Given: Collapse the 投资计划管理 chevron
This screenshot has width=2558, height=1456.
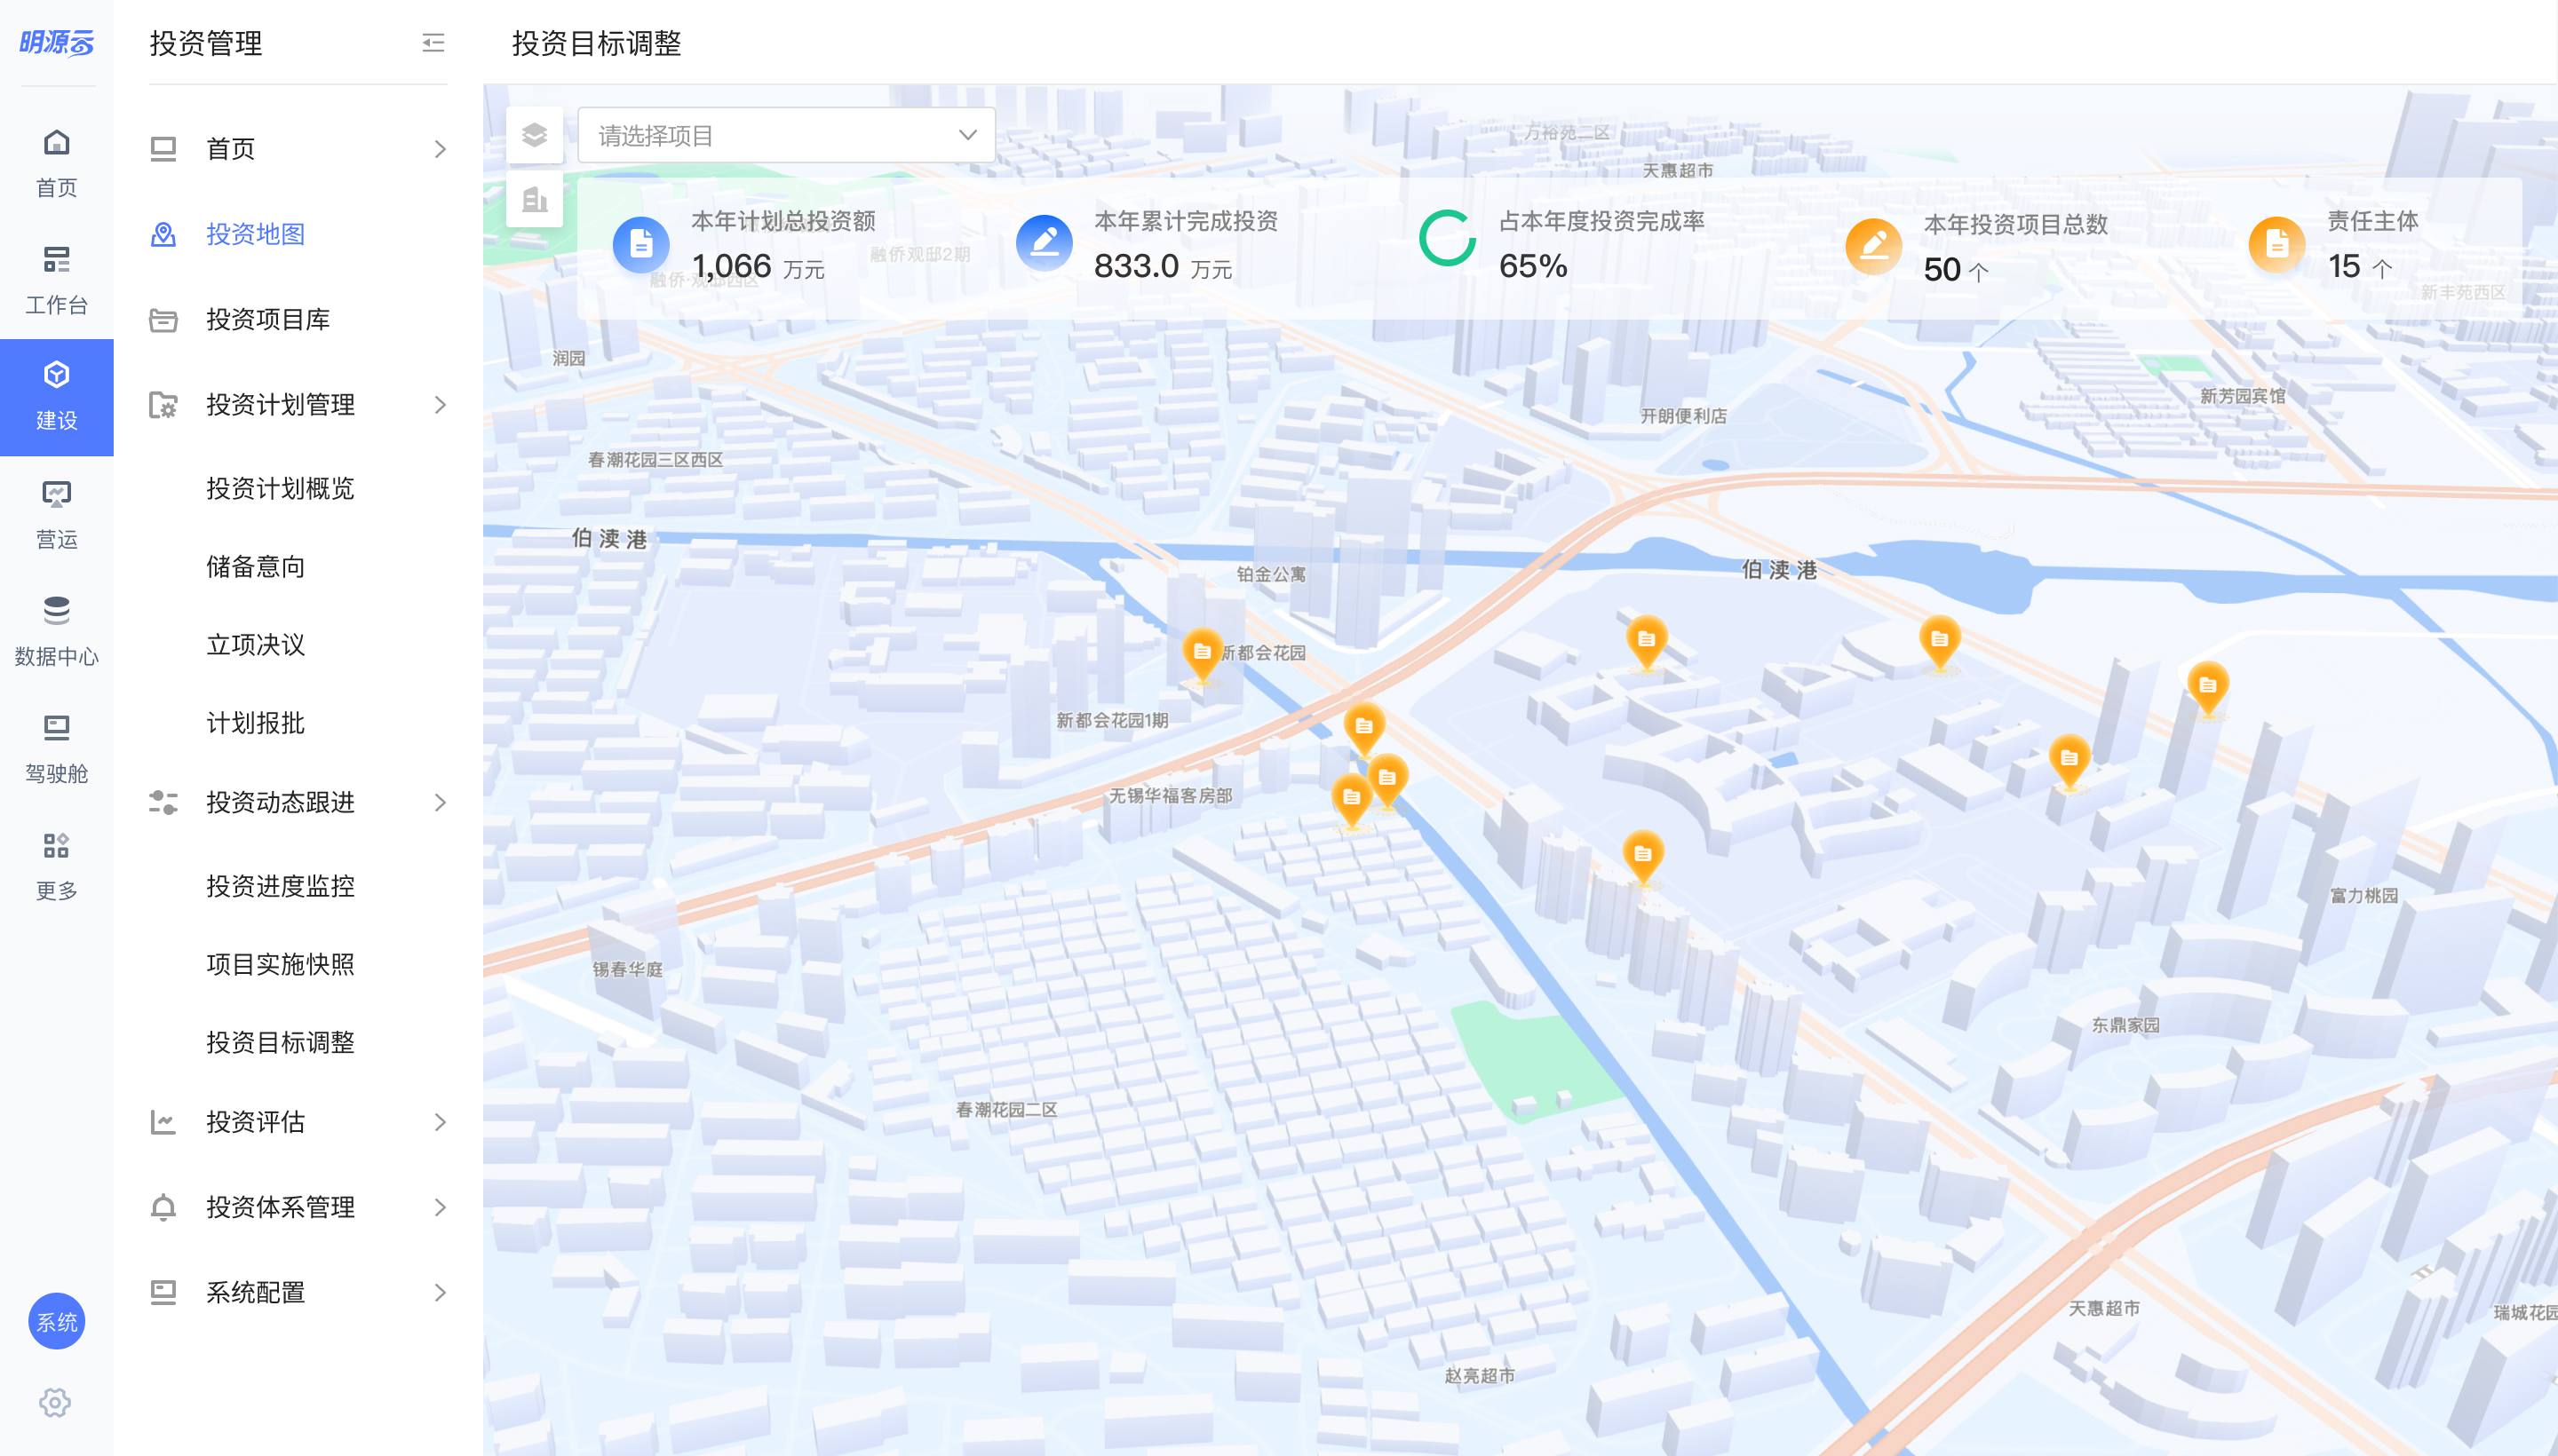Looking at the screenshot, I should (x=441, y=405).
